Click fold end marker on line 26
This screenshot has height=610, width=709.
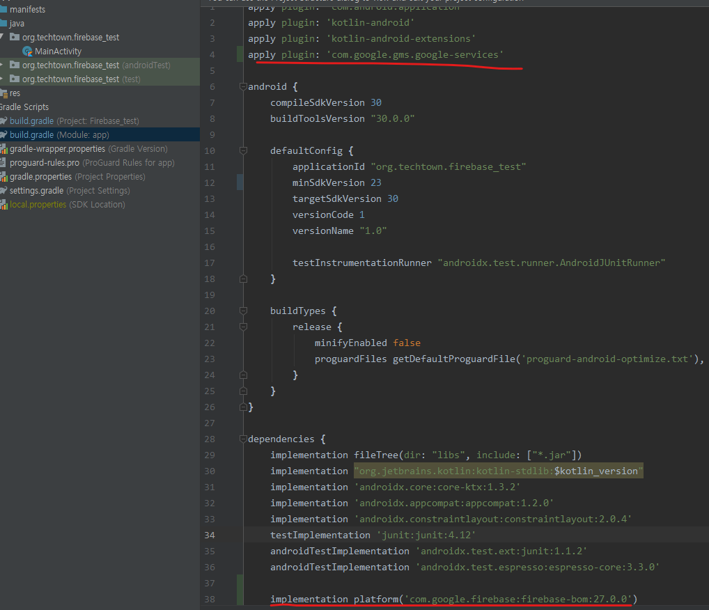[x=243, y=407]
